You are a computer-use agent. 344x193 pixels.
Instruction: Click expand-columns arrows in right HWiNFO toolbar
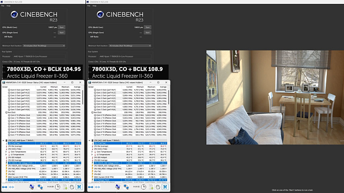(x=90, y=187)
